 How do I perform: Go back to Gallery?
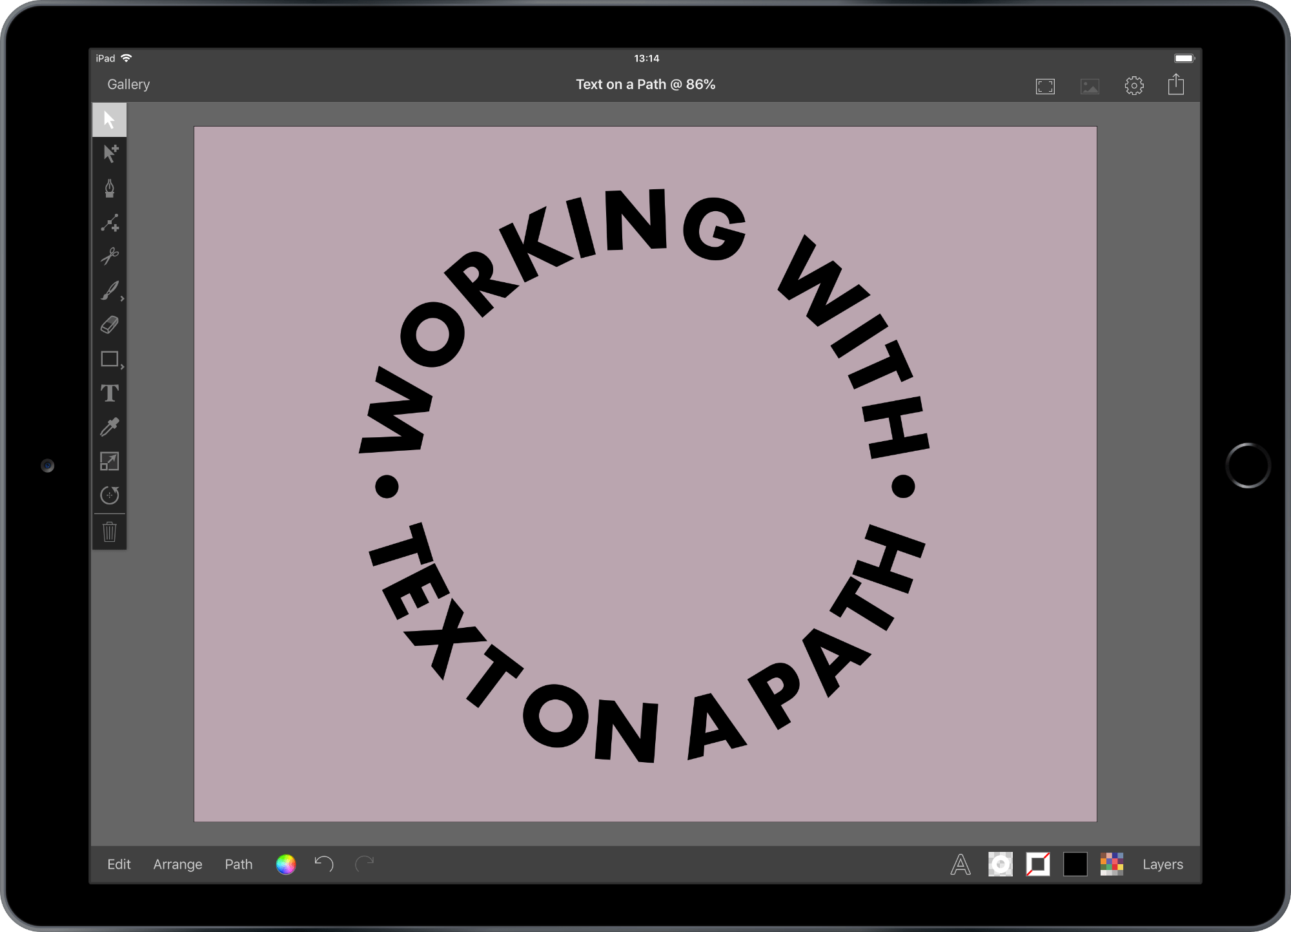coord(128,85)
